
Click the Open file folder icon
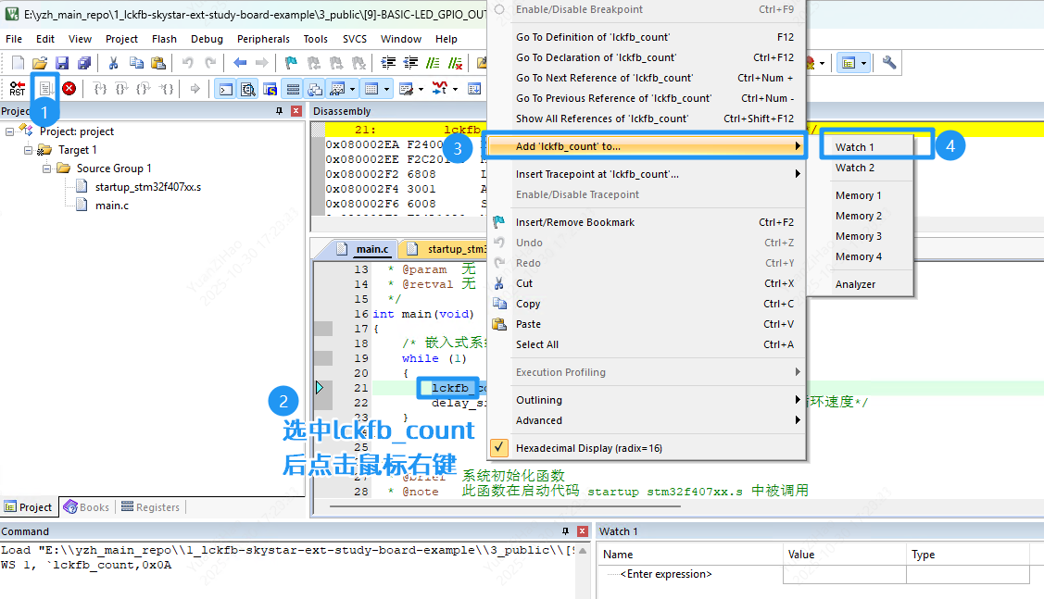coord(40,63)
